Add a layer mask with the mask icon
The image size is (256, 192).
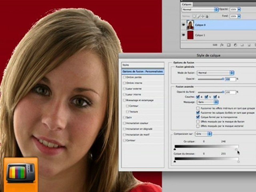point(229,45)
